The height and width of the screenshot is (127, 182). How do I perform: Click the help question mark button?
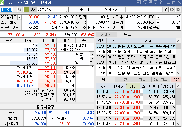coord(166,9)
